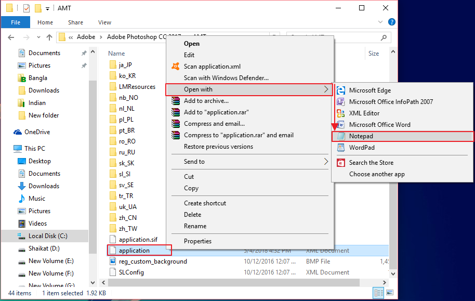Click the WinRAR icon for Add to archive

coord(175,101)
